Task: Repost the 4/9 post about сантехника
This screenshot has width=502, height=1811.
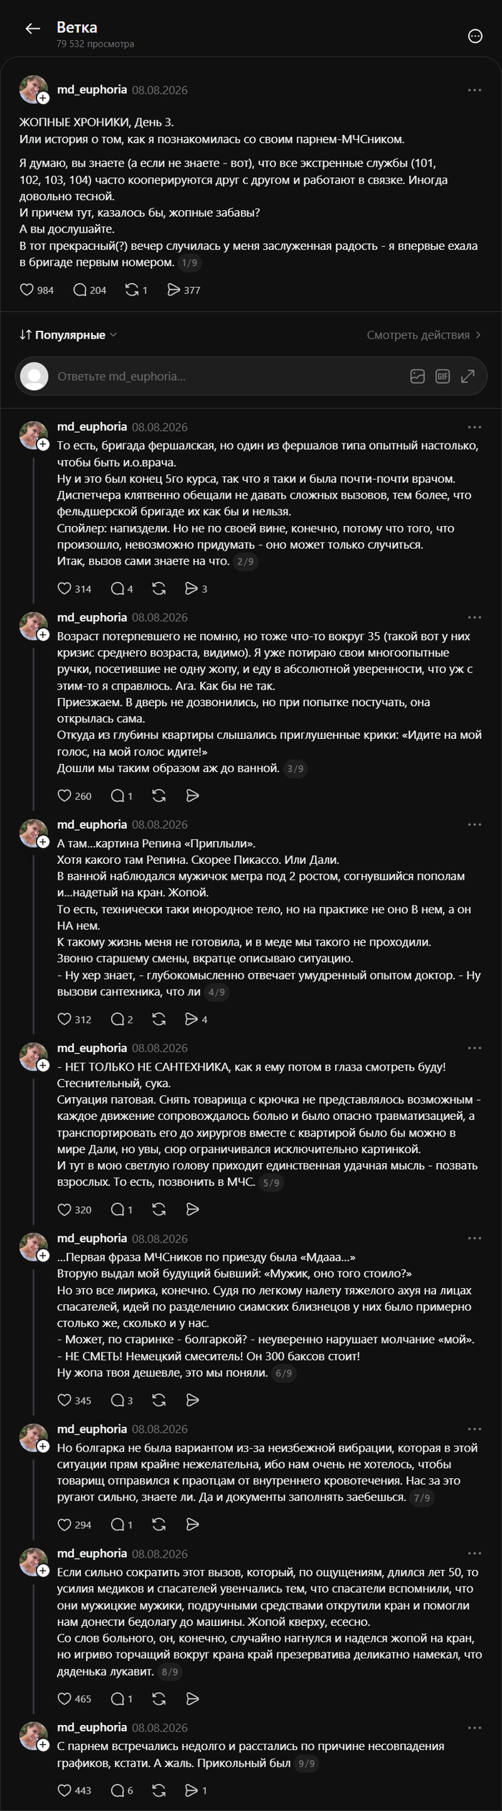Action: click(x=159, y=1019)
